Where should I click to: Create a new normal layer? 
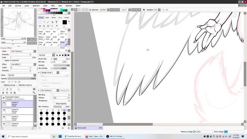coord(3,89)
